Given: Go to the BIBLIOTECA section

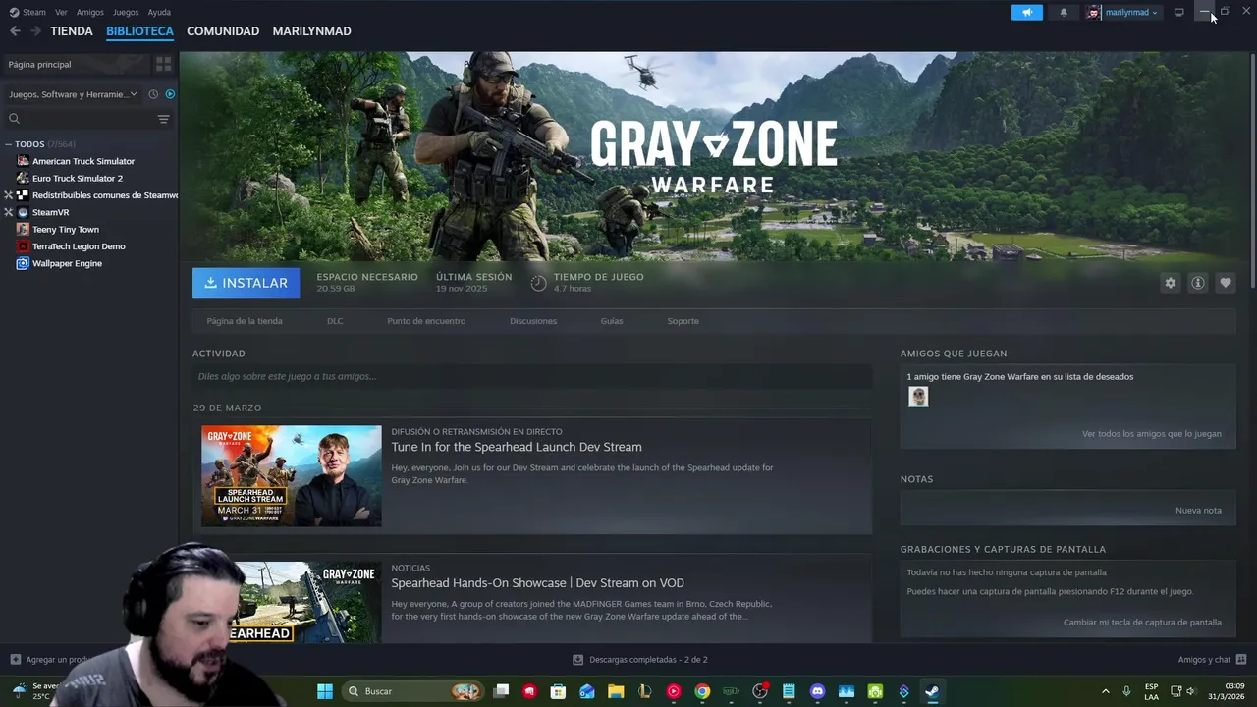Looking at the screenshot, I should pos(139,31).
